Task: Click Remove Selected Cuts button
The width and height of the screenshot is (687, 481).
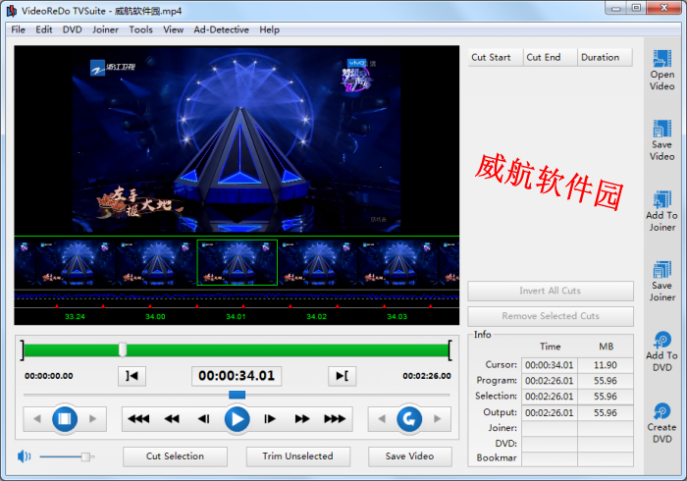Action: (x=551, y=316)
